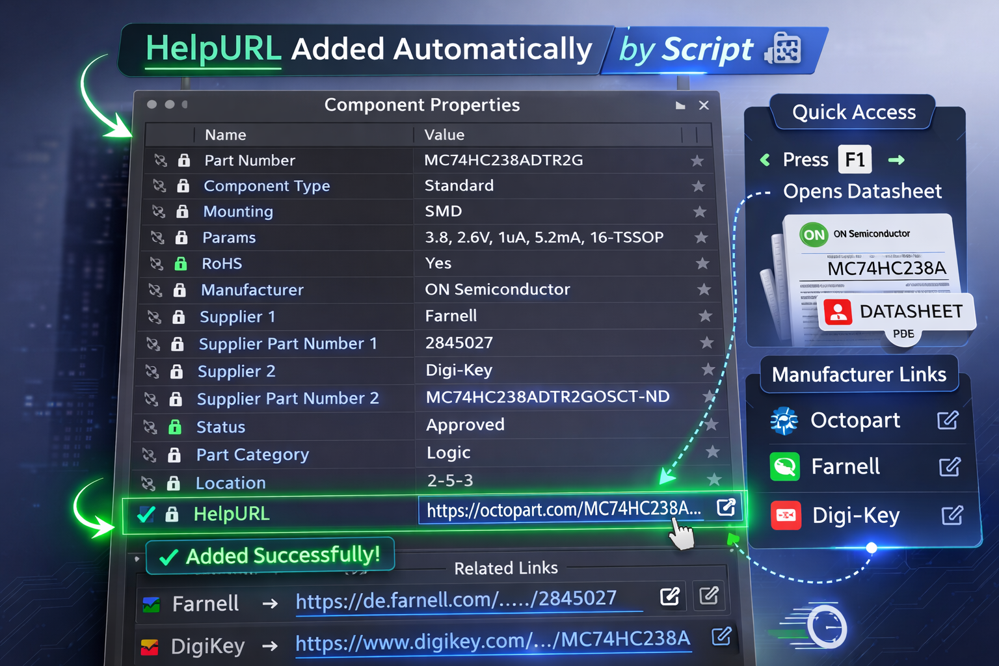Screen dimensions: 999x666
Task: Toggle the lock icon for Part Number
Action: (184, 160)
